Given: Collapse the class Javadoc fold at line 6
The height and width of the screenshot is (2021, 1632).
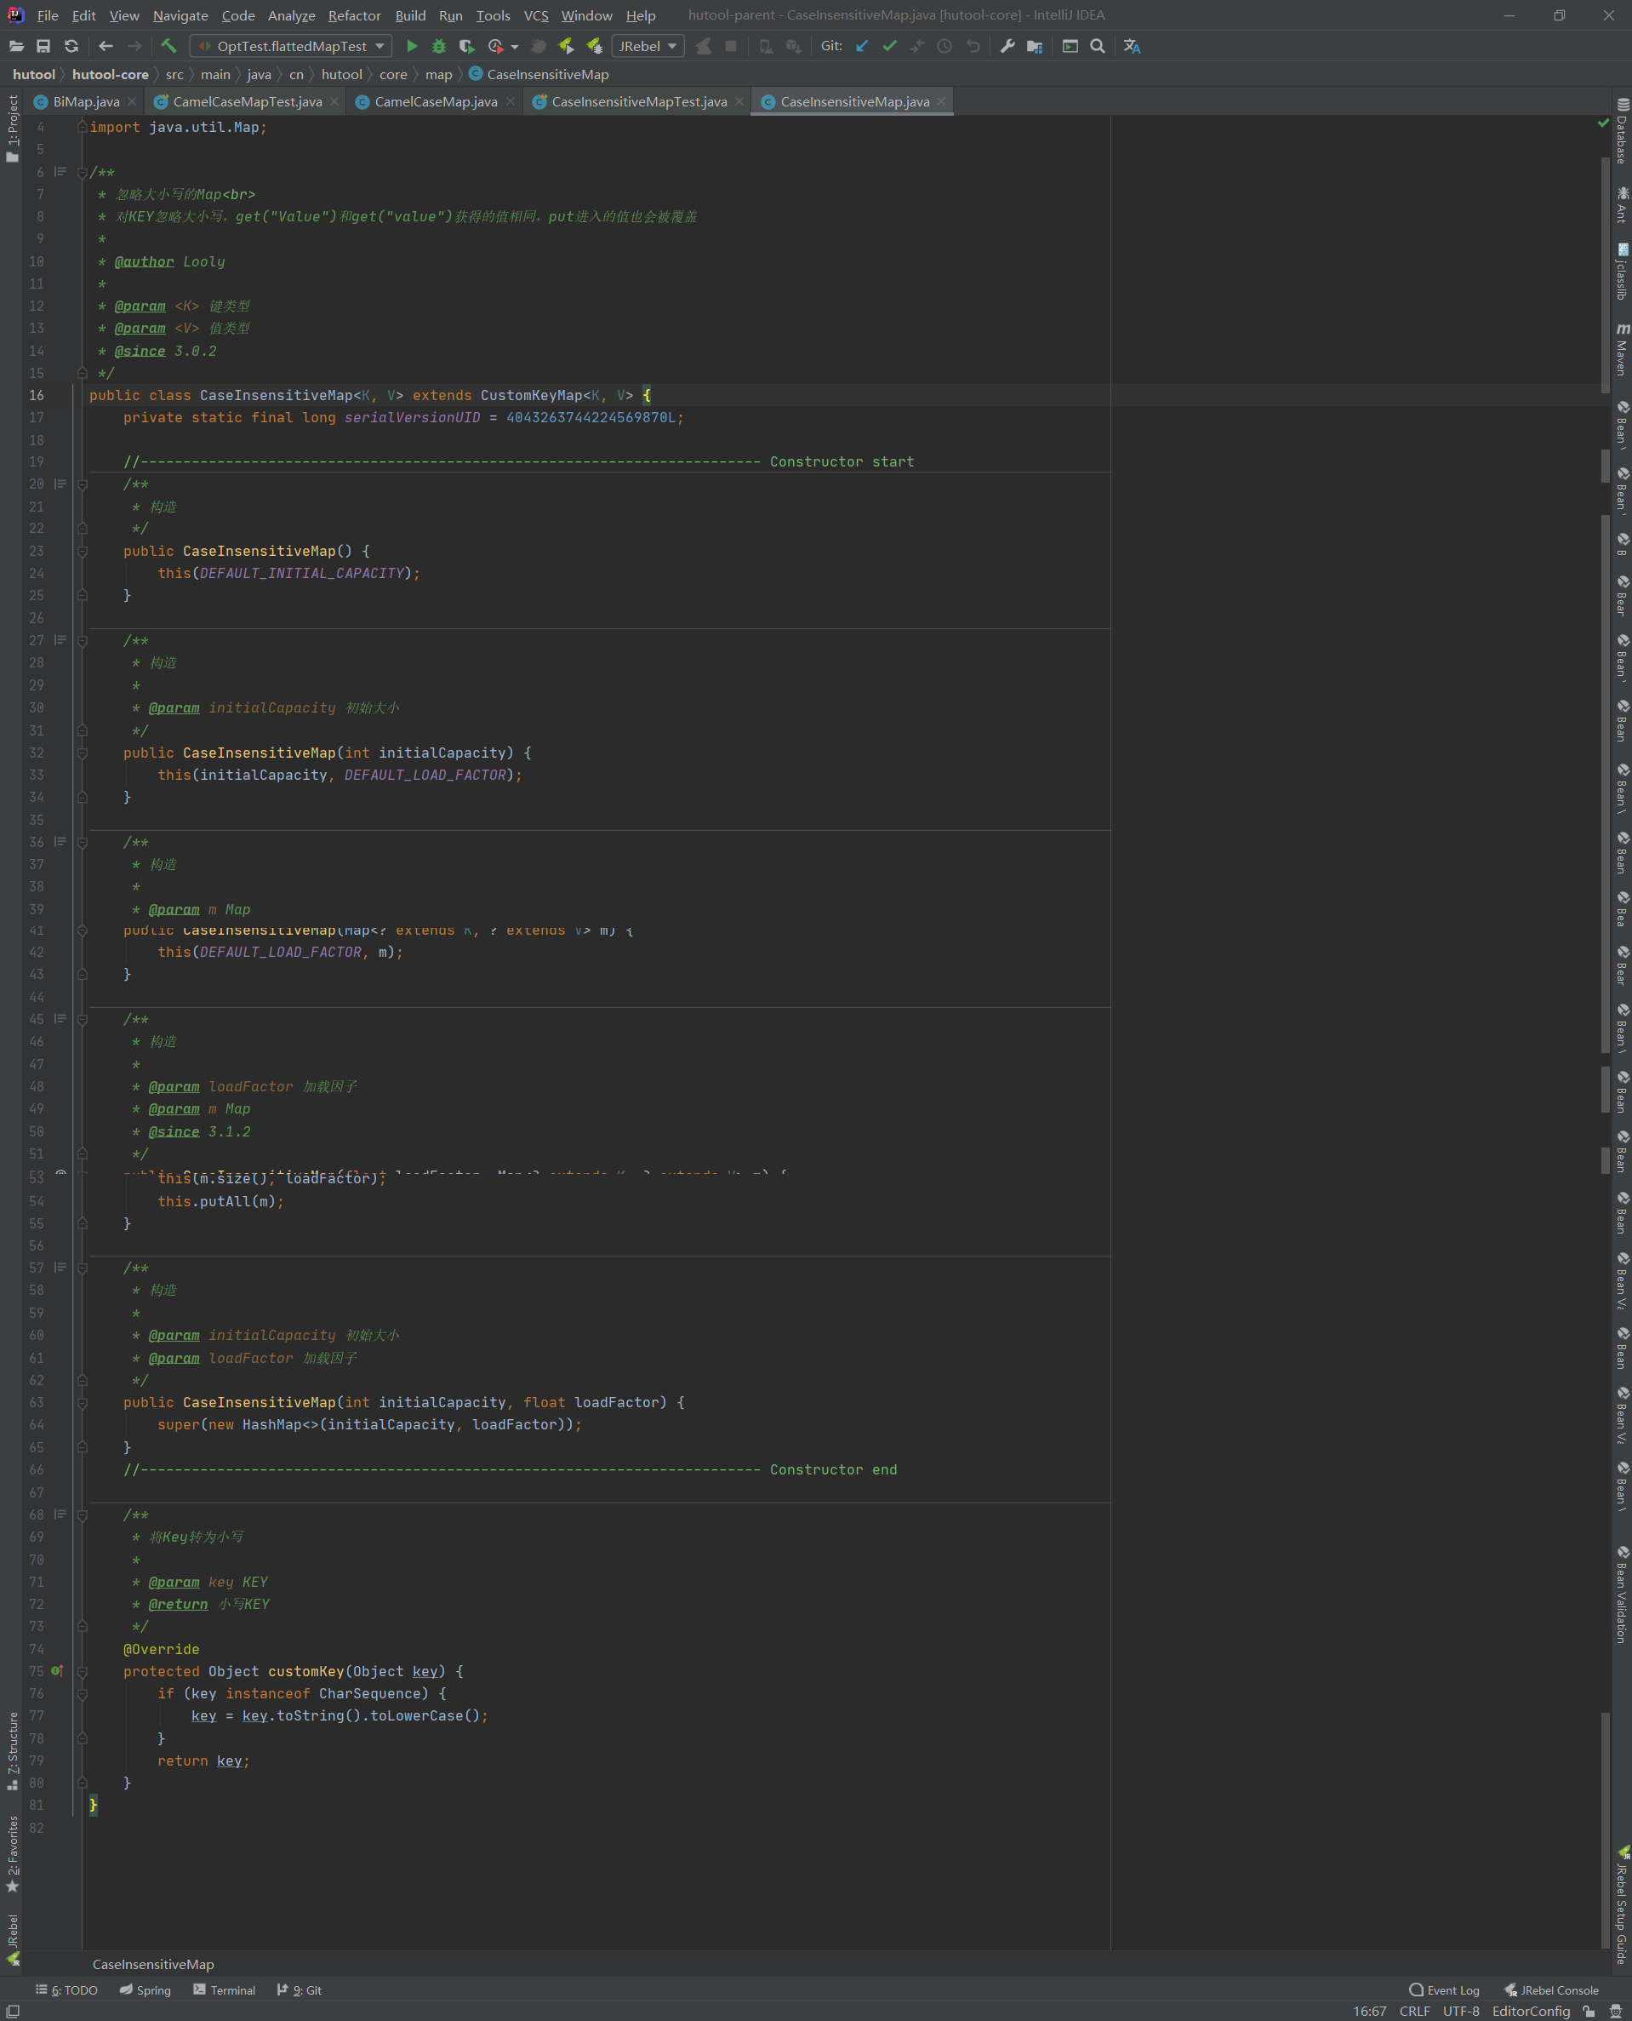Looking at the screenshot, I should point(82,173).
